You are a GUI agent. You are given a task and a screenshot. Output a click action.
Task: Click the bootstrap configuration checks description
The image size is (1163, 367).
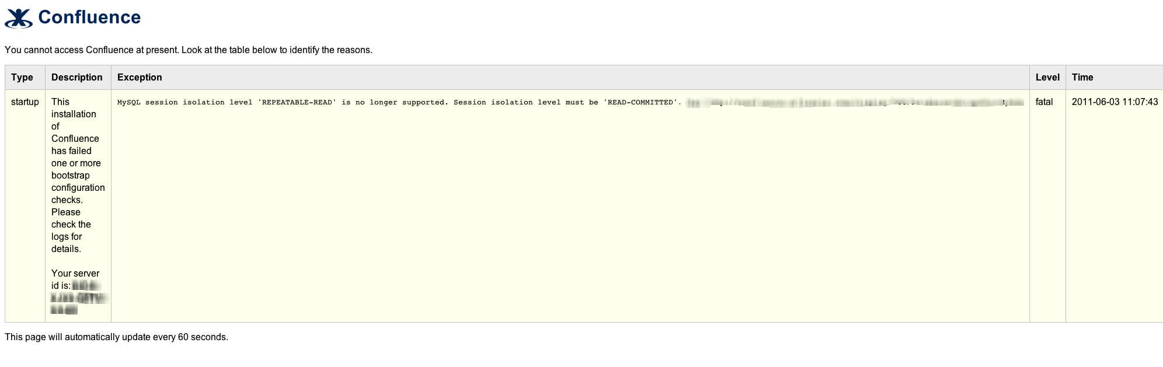78,175
